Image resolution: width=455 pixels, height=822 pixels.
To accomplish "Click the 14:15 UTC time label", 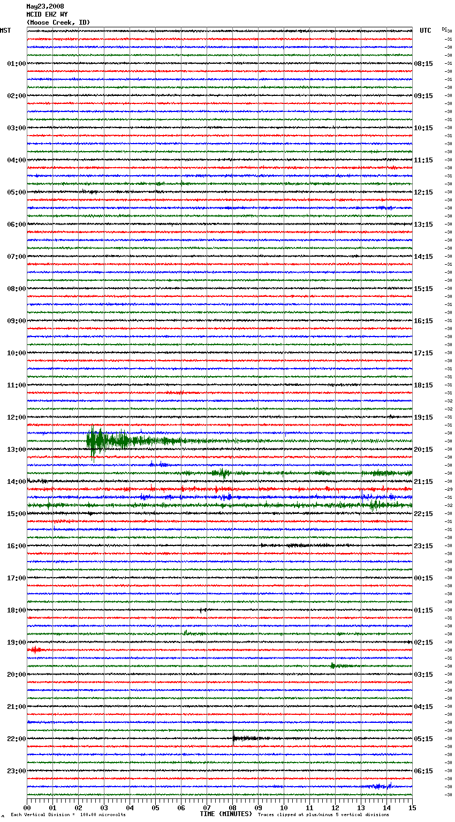I will 423,257.
